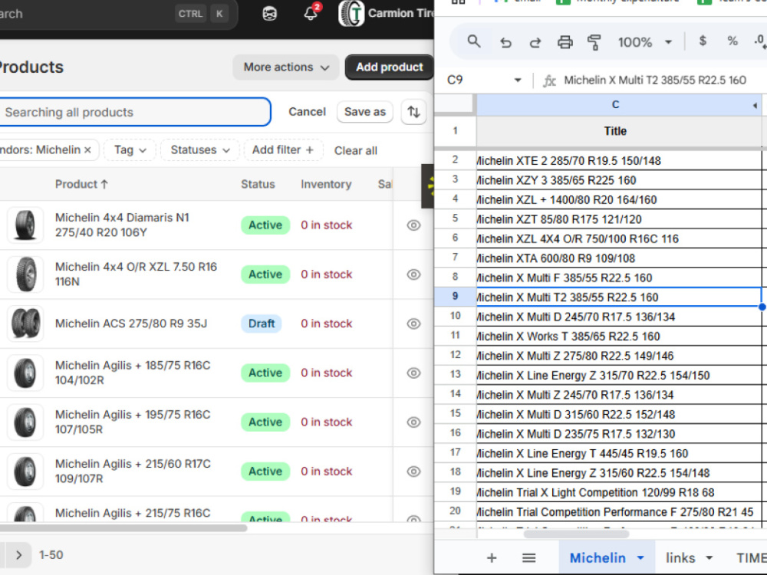Remove the Michelin vendor filter
The width and height of the screenshot is (767, 575).
click(x=87, y=150)
